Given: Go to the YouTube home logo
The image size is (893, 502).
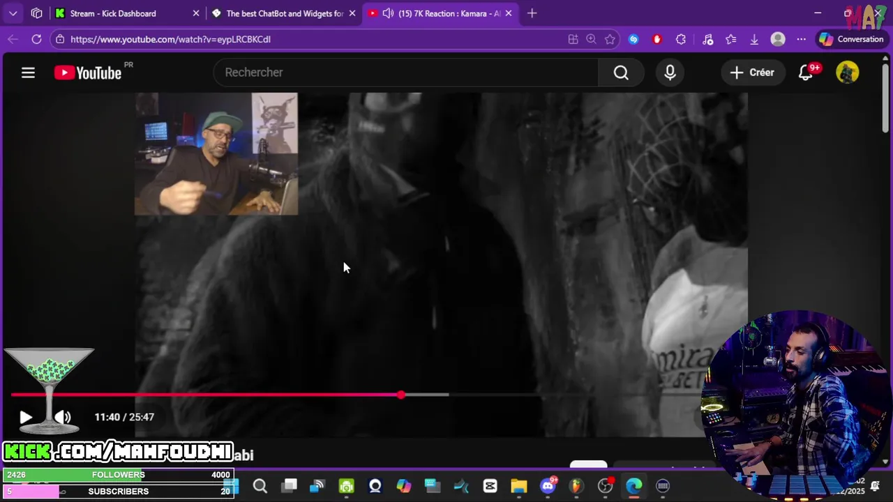Looking at the screenshot, I should [88, 73].
